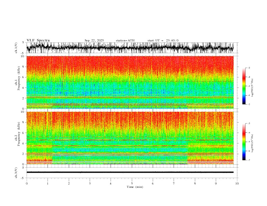The height and width of the screenshot is (206, 267).
Task: Click time axis tick label "7"
Action: [174, 183]
